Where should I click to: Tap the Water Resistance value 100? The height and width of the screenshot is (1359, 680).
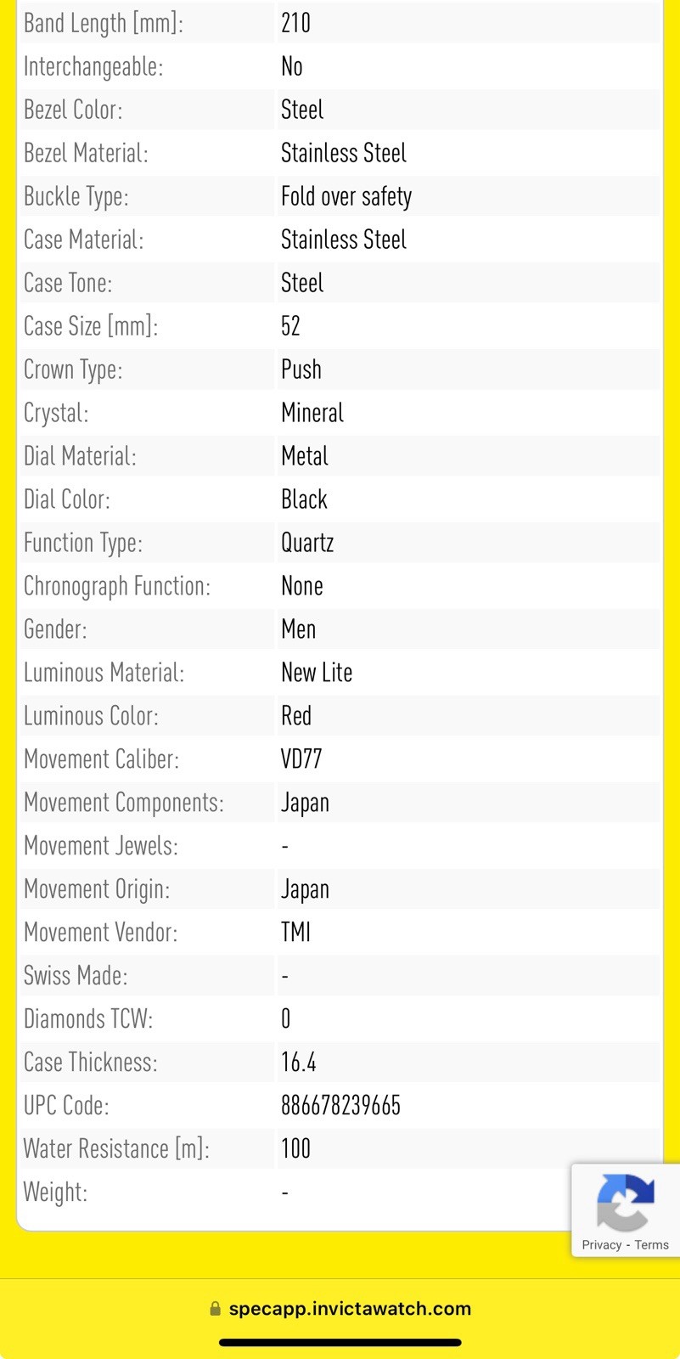tap(295, 1148)
